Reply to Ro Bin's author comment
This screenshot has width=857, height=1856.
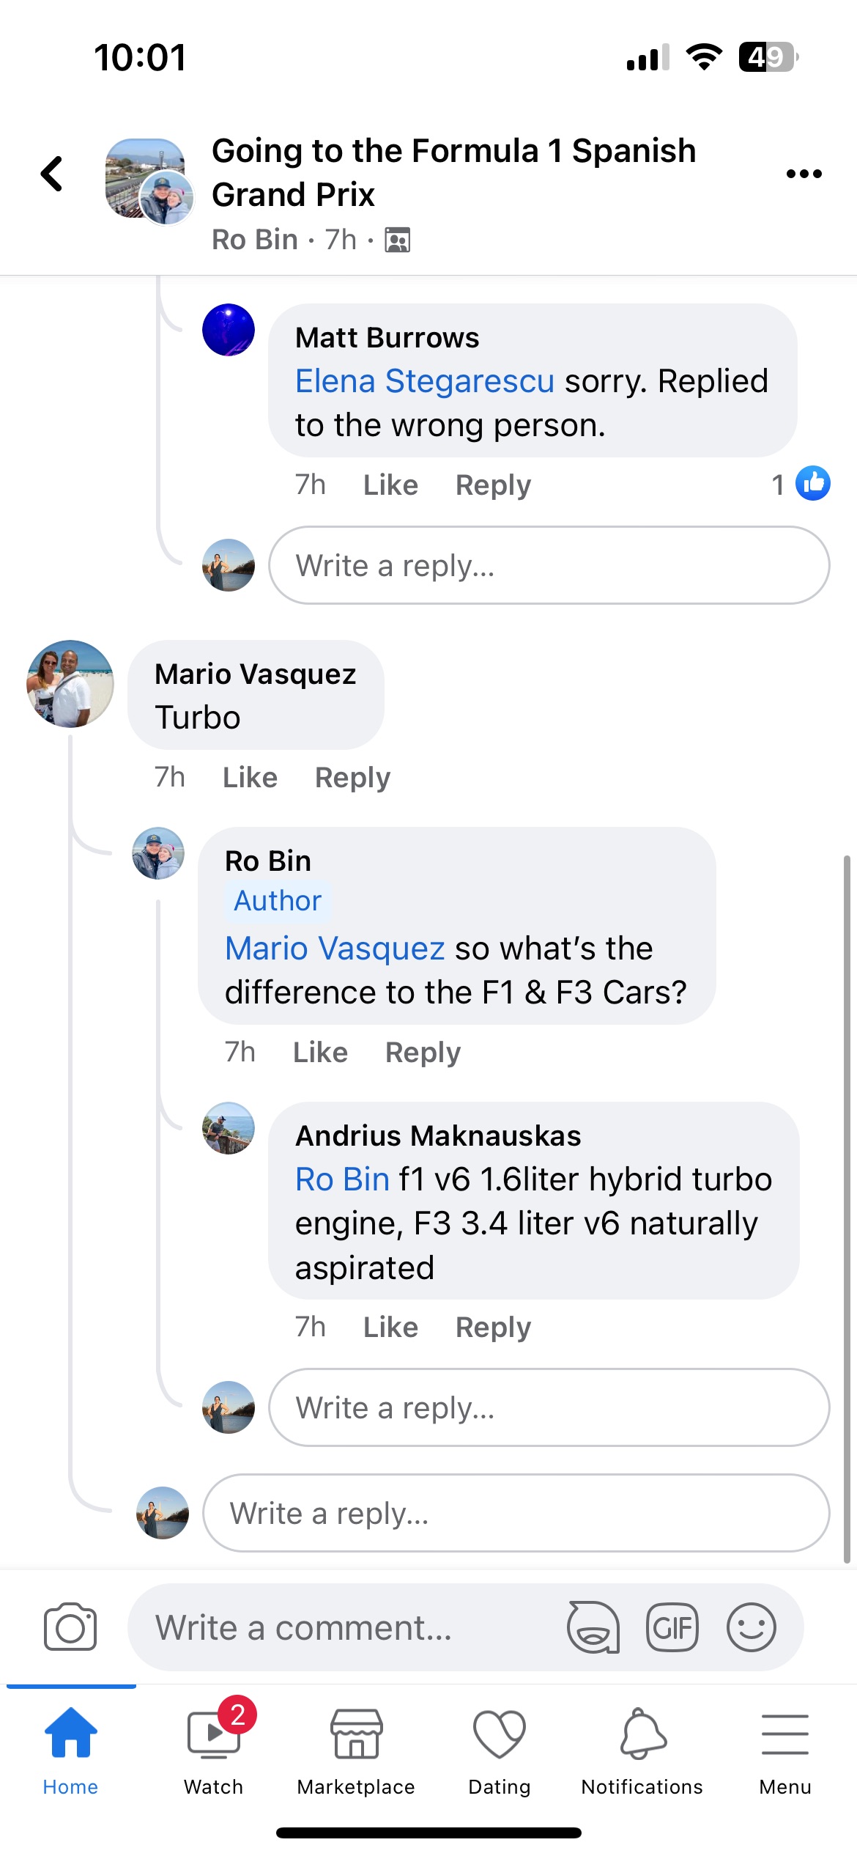423,1053
